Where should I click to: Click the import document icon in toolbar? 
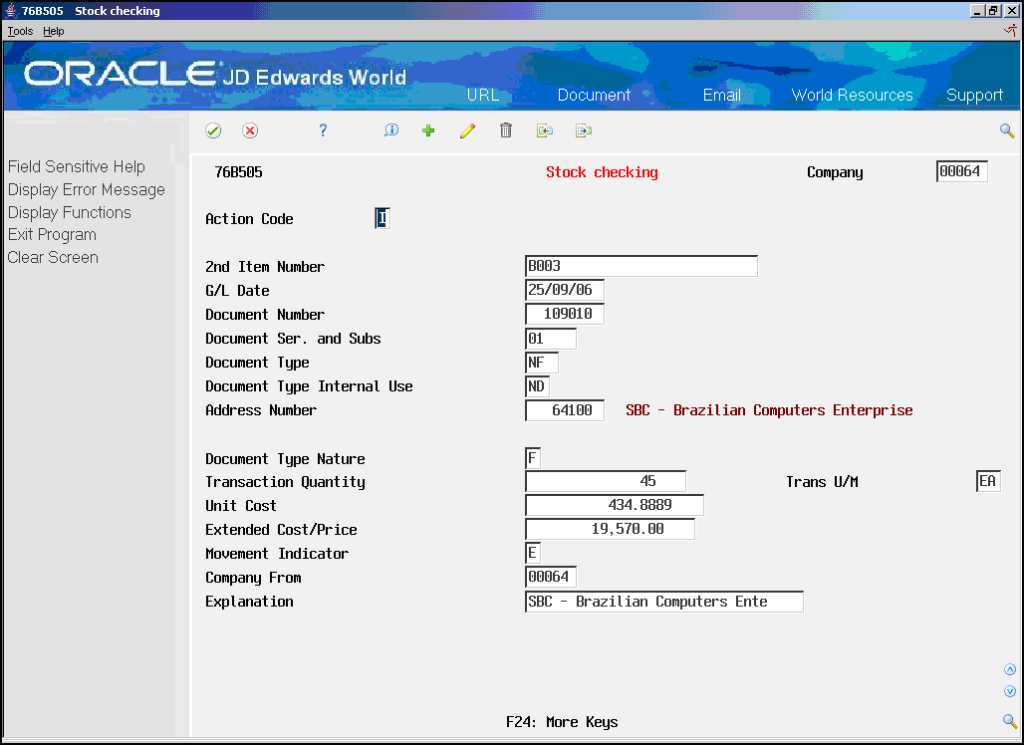tap(545, 130)
